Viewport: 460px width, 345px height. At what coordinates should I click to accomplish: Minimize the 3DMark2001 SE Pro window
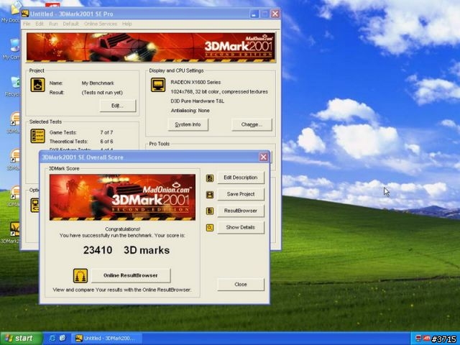point(254,14)
